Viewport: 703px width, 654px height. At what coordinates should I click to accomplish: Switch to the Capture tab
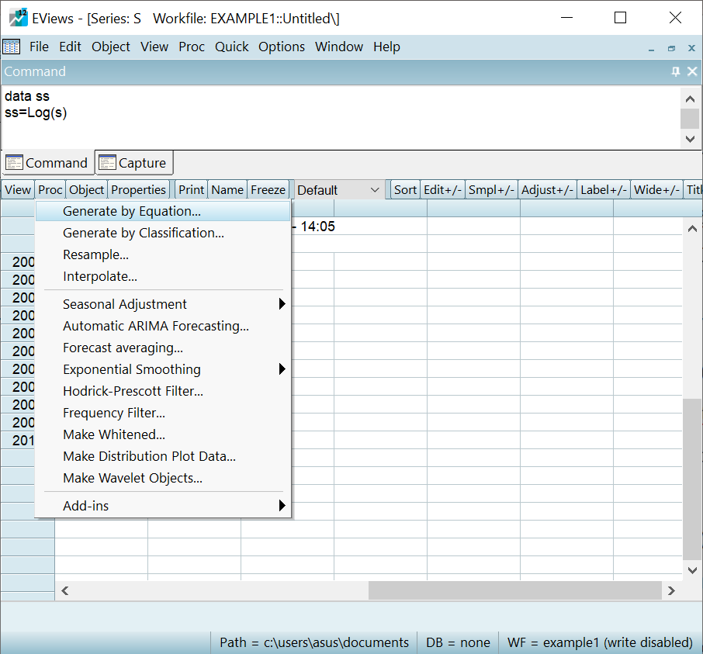pos(133,163)
